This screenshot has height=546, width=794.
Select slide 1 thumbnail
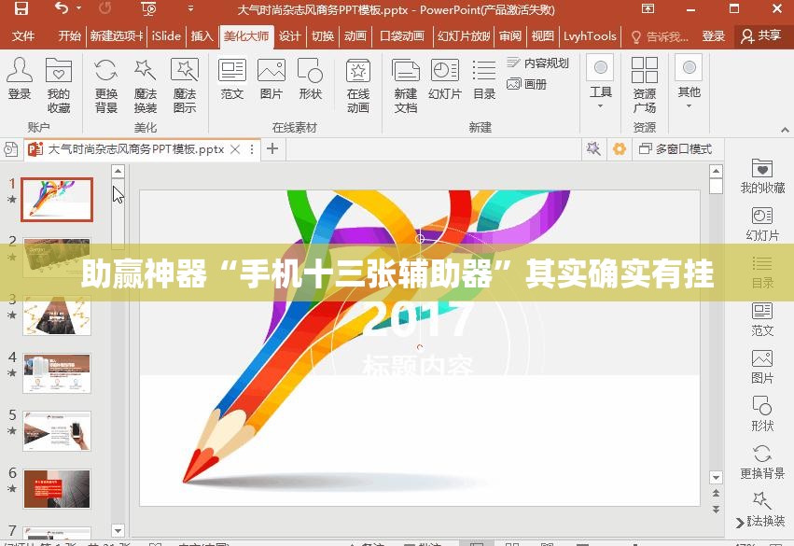[x=57, y=200]
